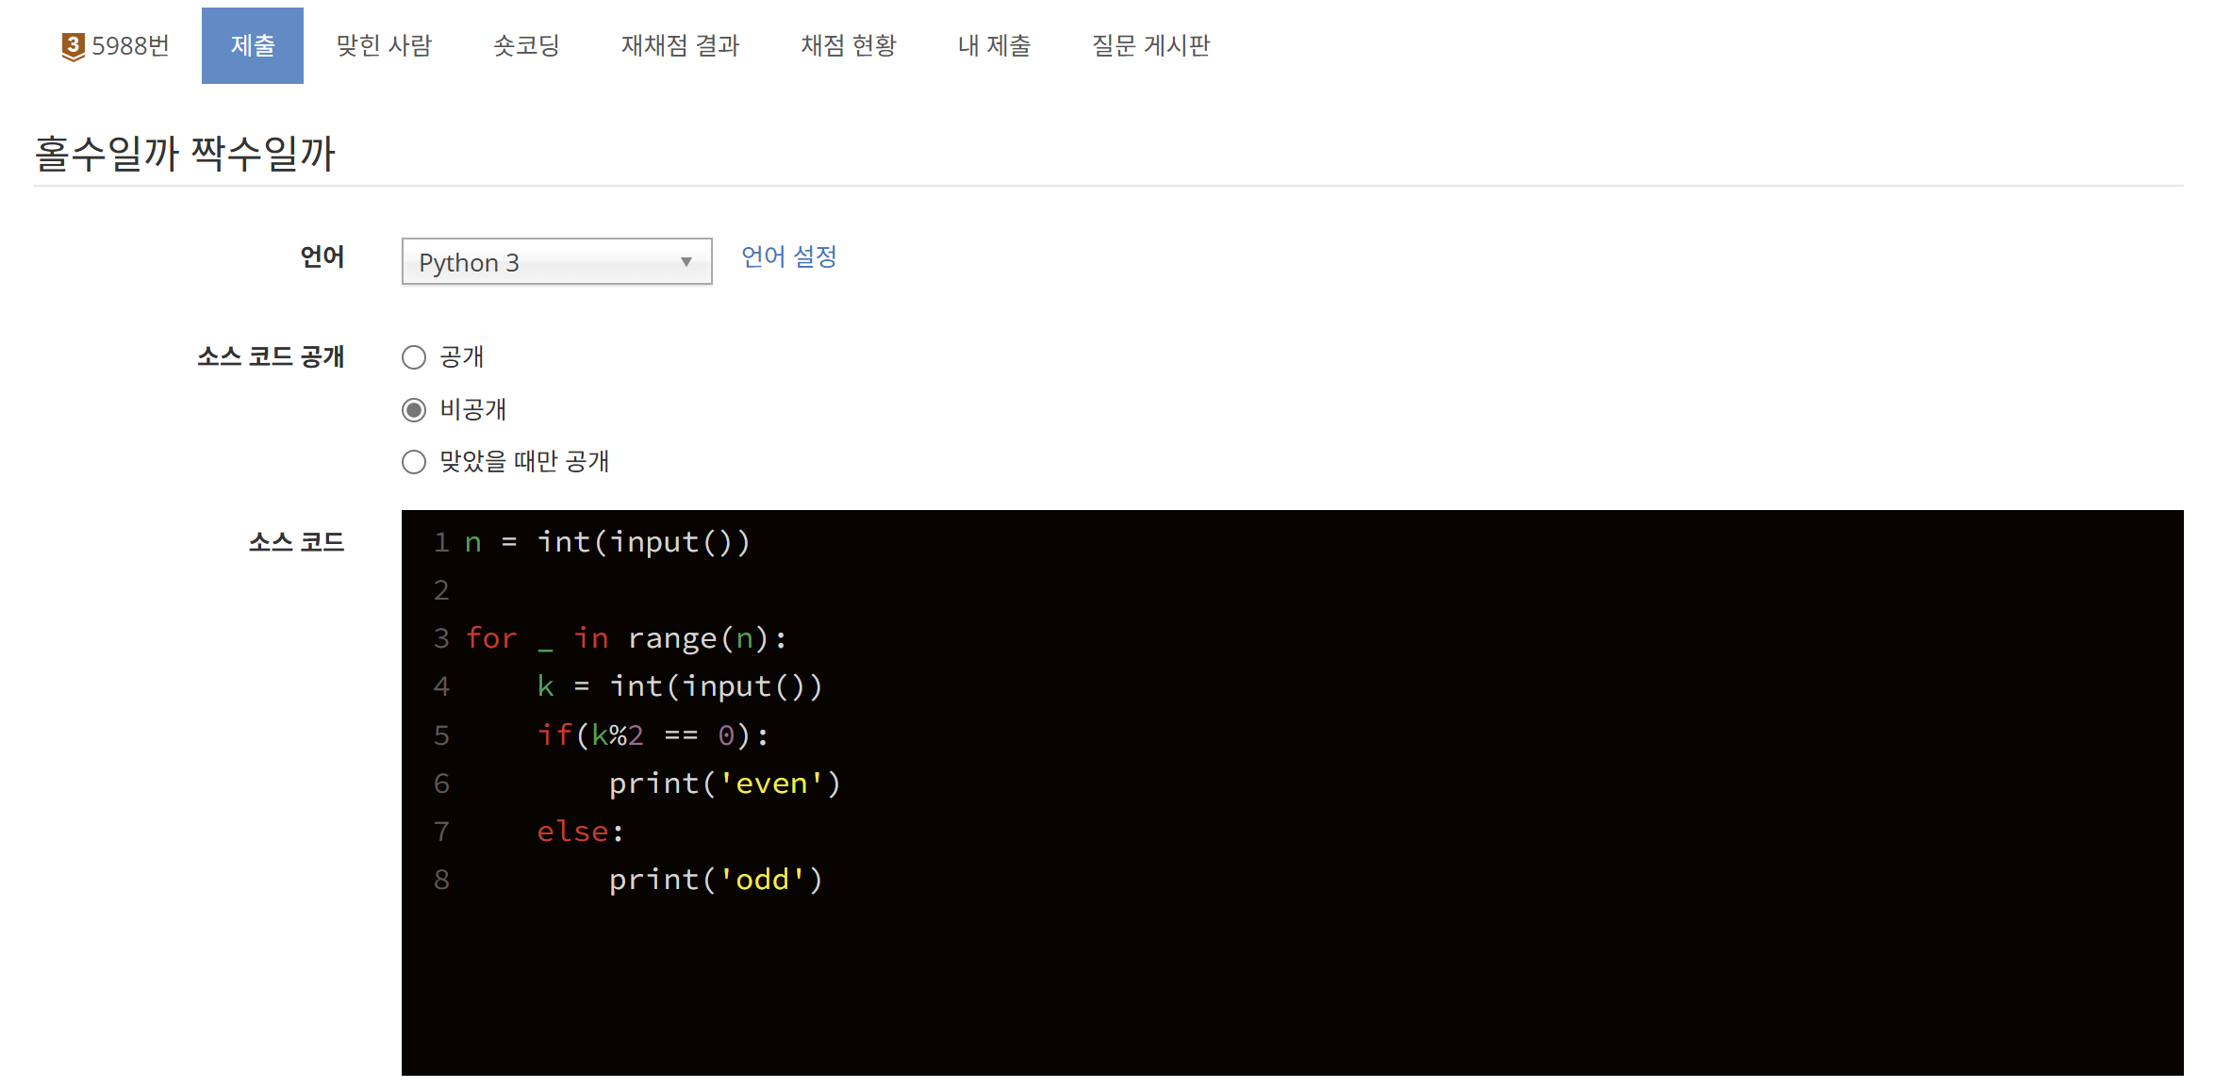Select the 비공개 radio button

(414, 410)
